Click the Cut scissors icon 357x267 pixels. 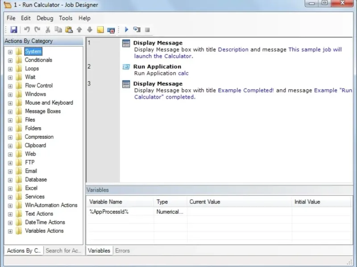click(48, 30)
